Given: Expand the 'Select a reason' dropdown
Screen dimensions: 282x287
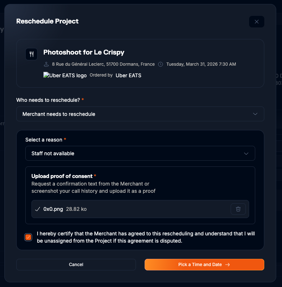Looking at the screenshot, I should click(x=140, y=153).
